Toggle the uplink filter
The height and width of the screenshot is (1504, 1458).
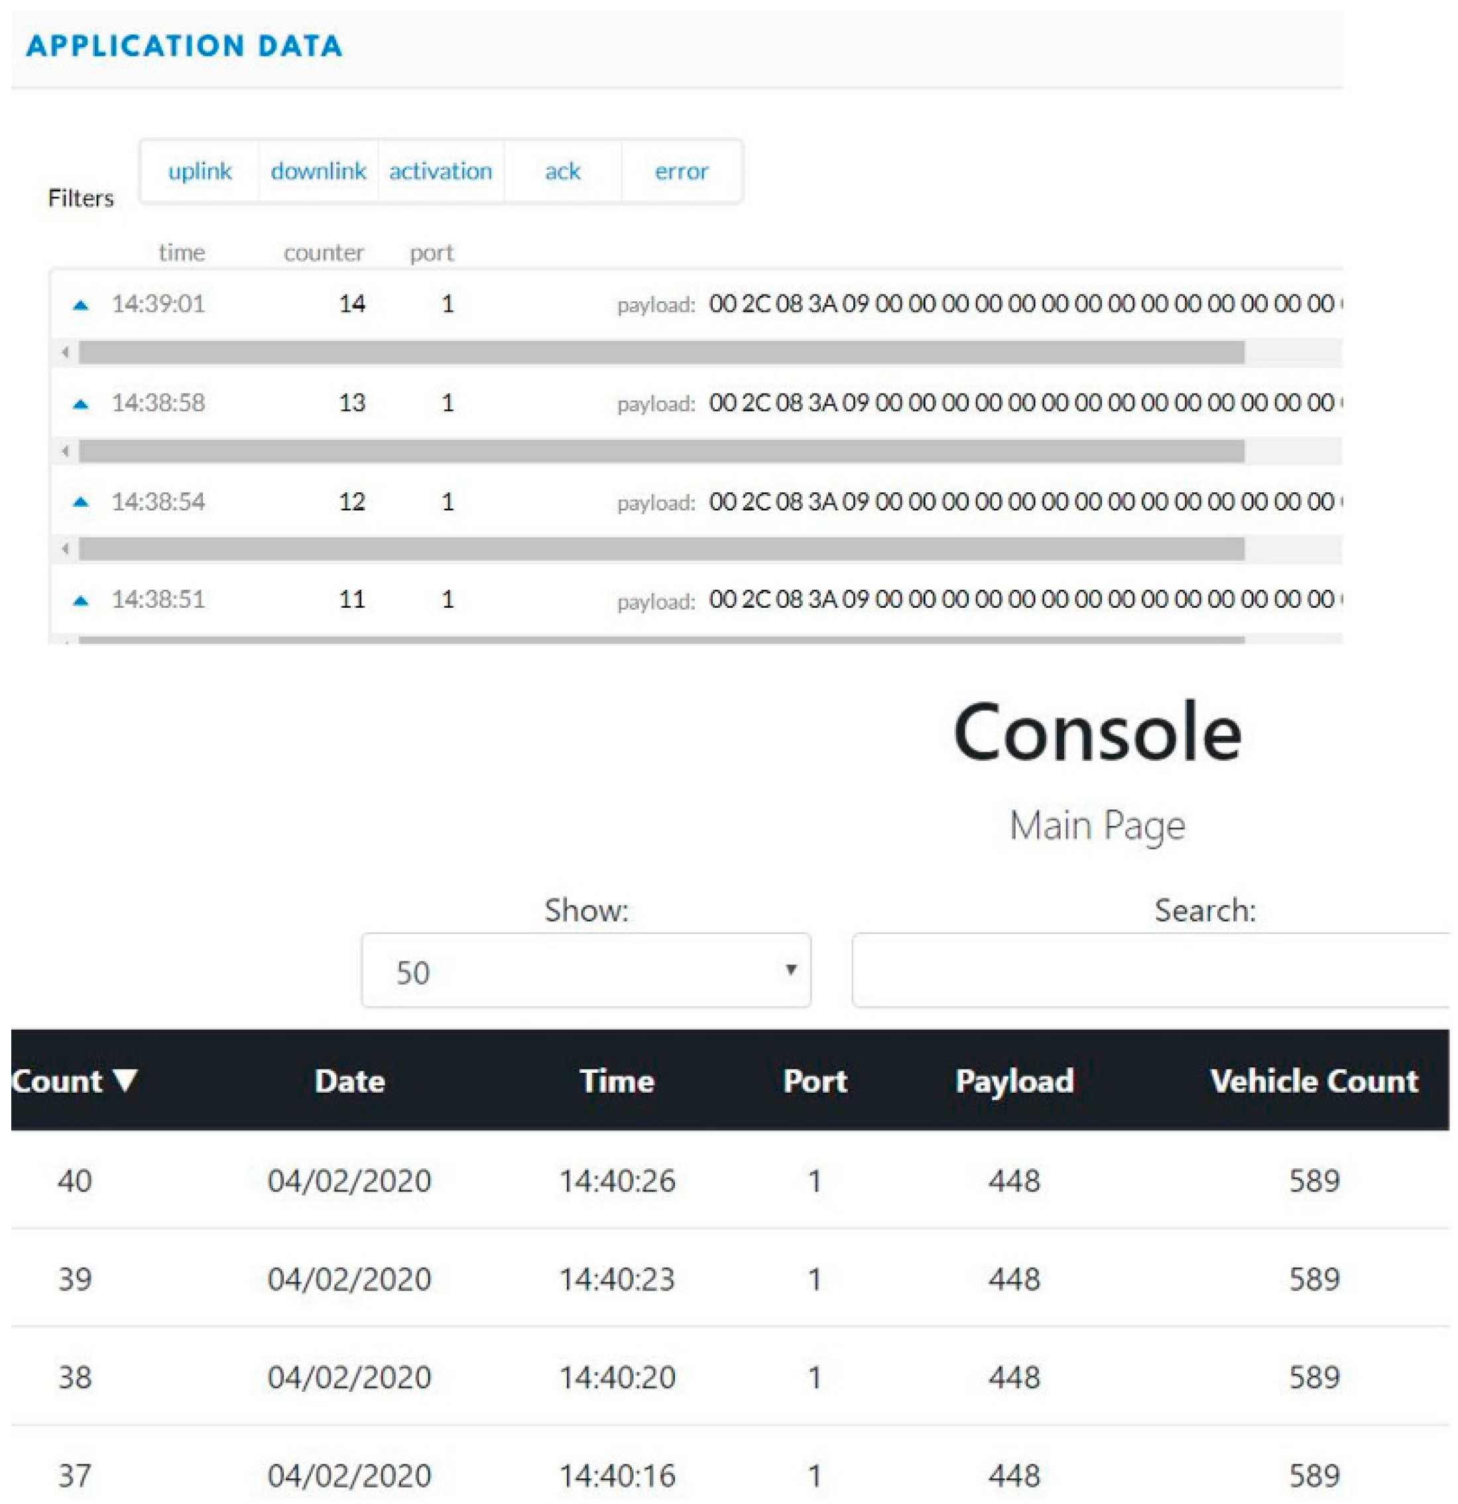(200, 171)
